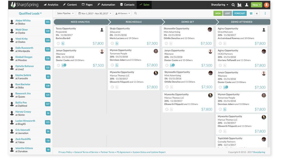
Task: Open notes with badge on Demo Set Janyx card
Action: pos(172,65)
